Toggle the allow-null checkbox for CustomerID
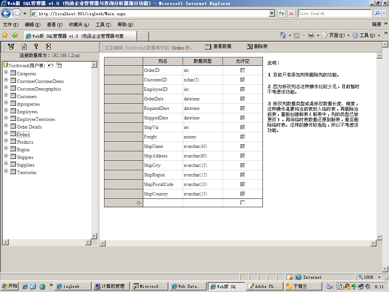 point(243,80)
